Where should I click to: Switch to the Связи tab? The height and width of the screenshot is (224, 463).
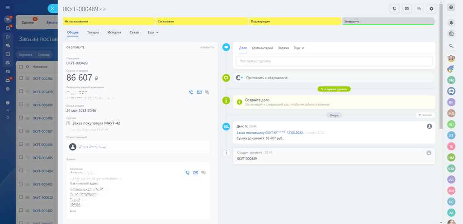click(134, 32)
